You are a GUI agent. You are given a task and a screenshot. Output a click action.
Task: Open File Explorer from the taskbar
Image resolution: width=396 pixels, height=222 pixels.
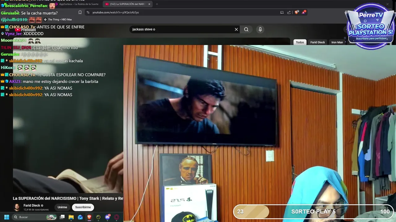coord(71,217)
